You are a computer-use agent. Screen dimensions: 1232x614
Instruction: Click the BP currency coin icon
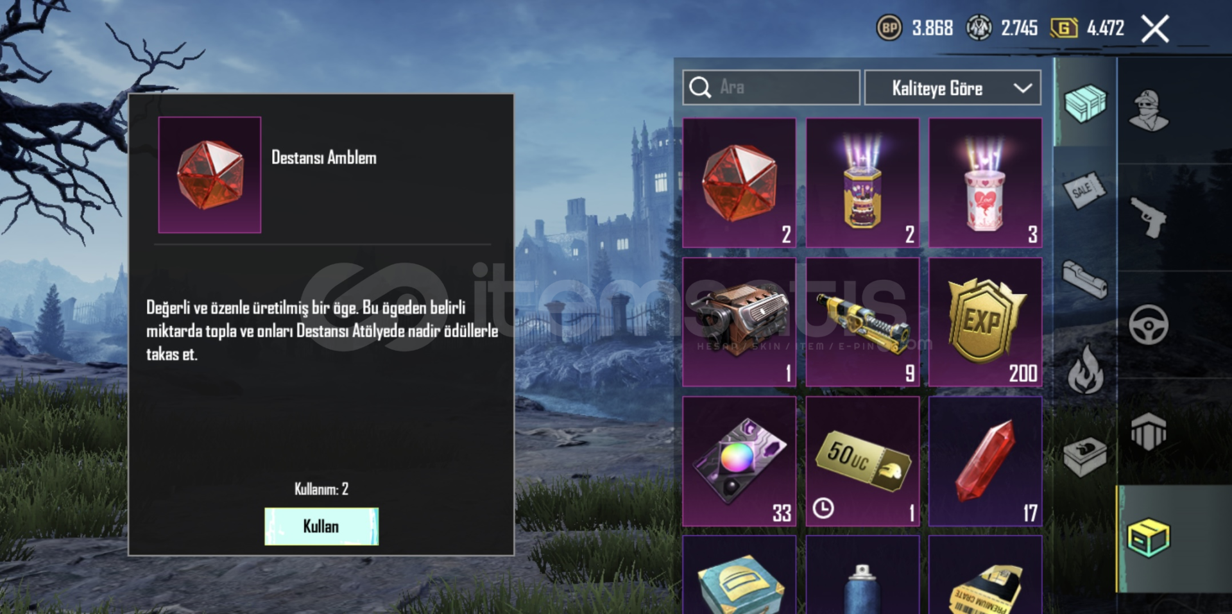click(889, 28)
